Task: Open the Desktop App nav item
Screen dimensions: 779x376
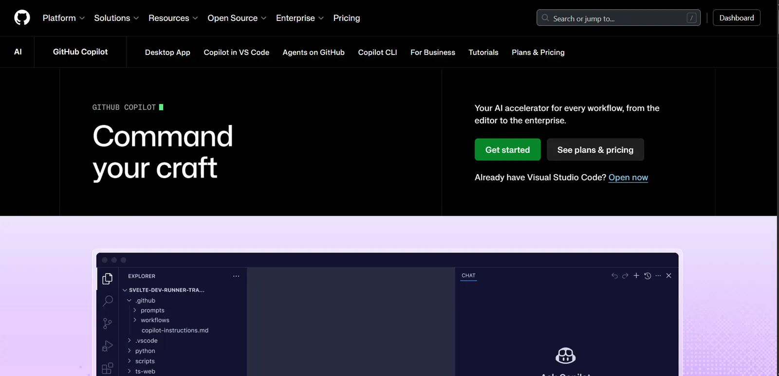Action: click(167, 53)
